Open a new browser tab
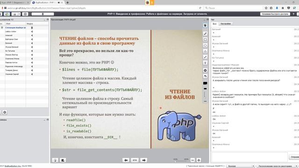This screenshot has width=299, height=168. click(67, 2)
